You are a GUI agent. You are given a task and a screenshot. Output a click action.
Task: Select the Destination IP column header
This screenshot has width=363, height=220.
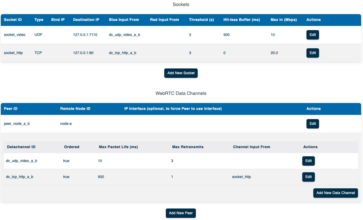tap(86, 20)
